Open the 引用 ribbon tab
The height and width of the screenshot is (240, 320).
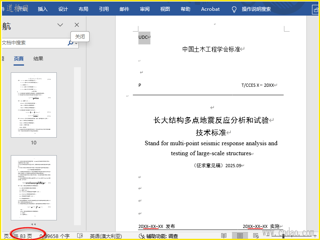104,9
